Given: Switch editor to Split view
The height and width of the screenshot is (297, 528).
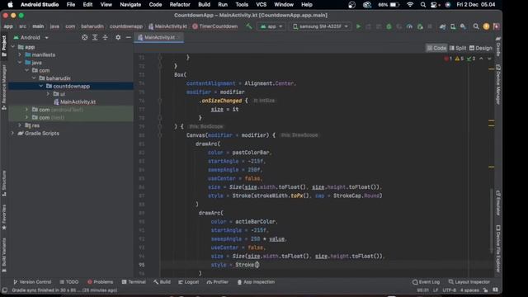Looking at the screenshot, I should tap(458, 48).
